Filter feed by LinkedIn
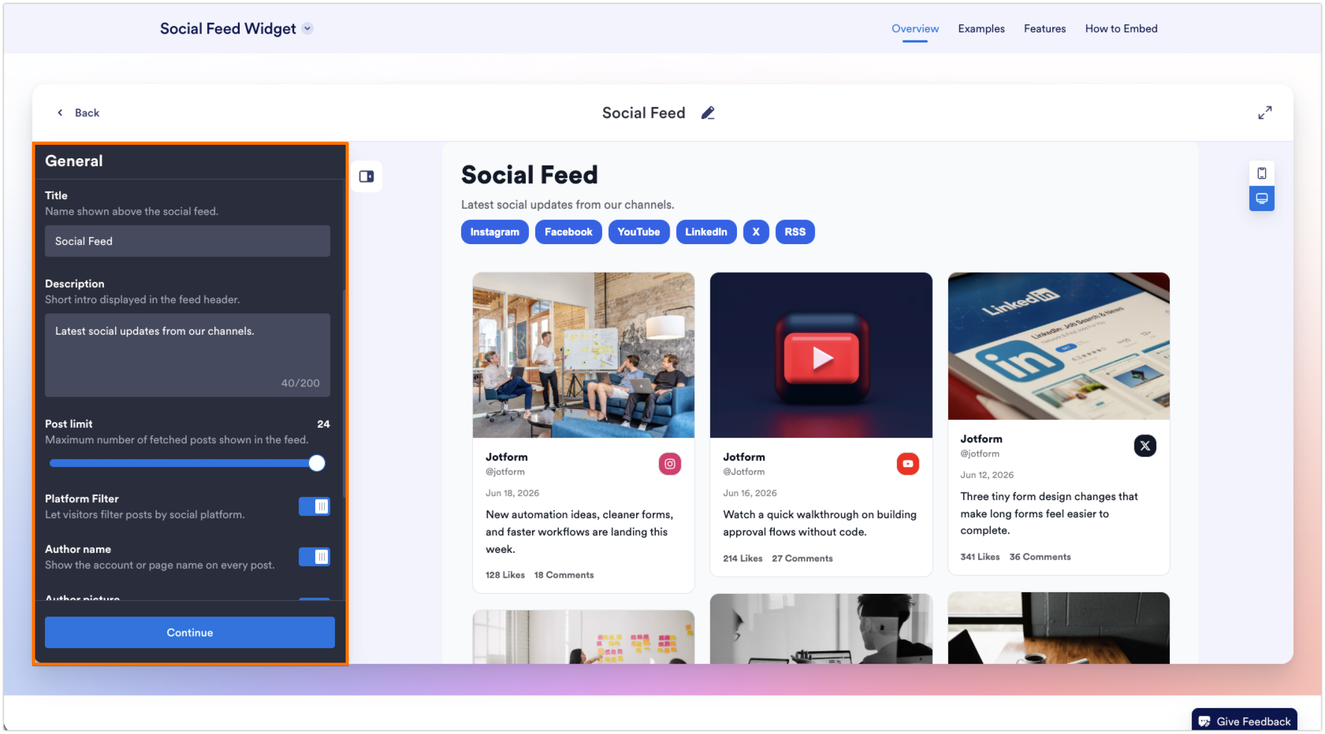1325x734 pixels. pos(706,232)
